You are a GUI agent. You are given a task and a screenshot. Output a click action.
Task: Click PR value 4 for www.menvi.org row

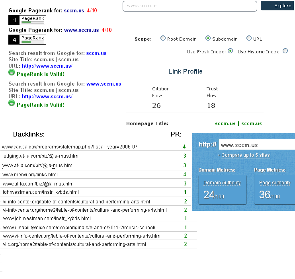(185, 175)
